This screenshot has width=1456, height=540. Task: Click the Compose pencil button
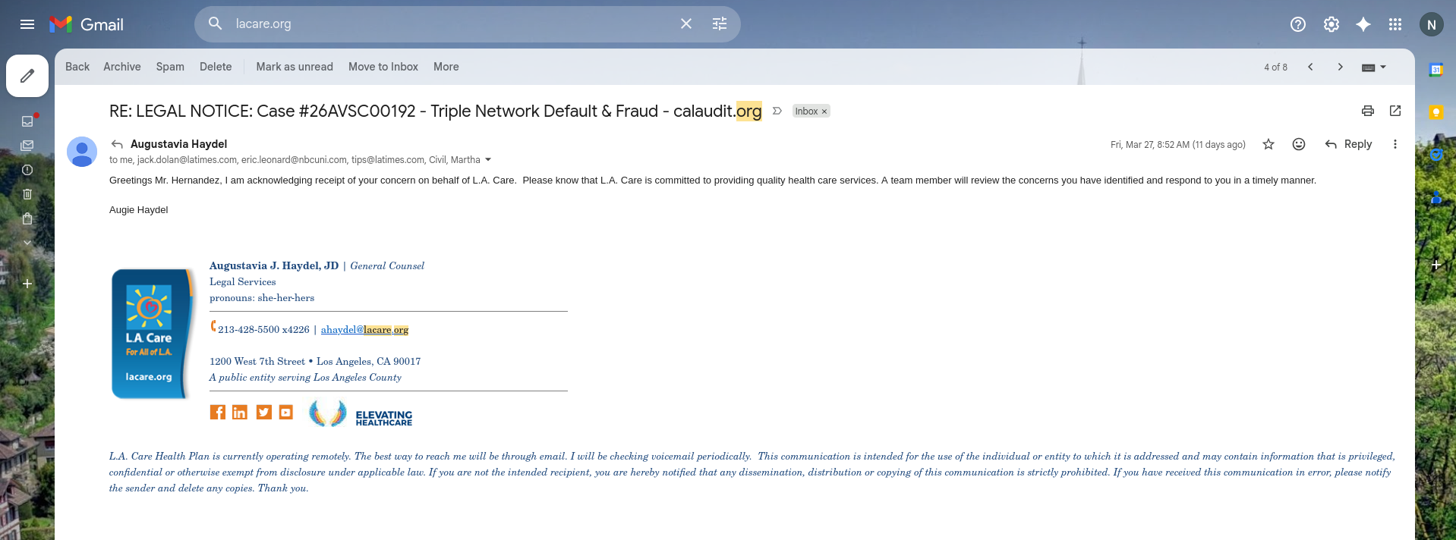tap(27, 76)
